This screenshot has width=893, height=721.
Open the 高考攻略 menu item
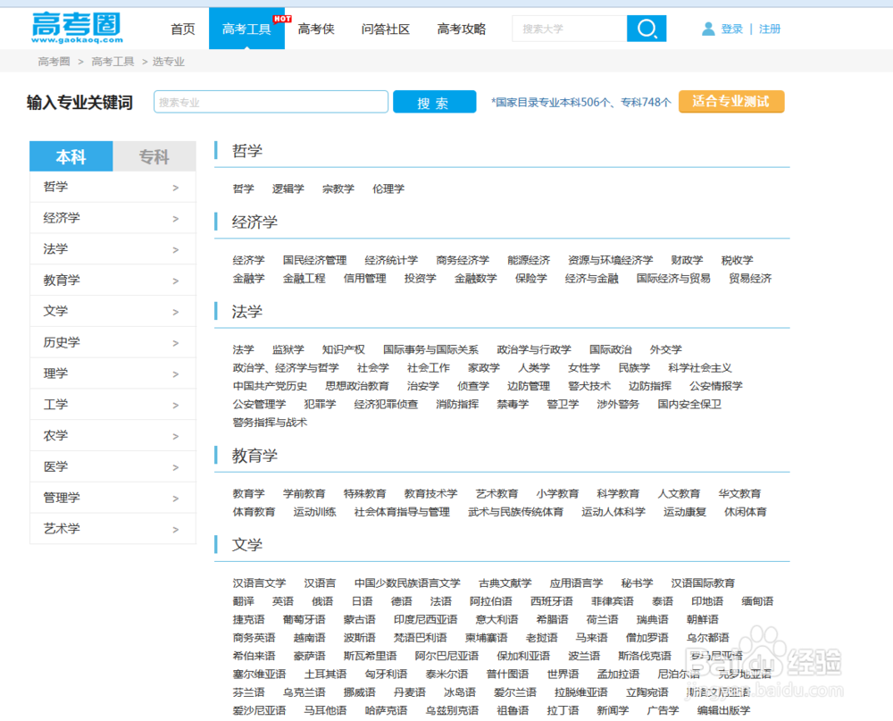(x=461, y=29)
